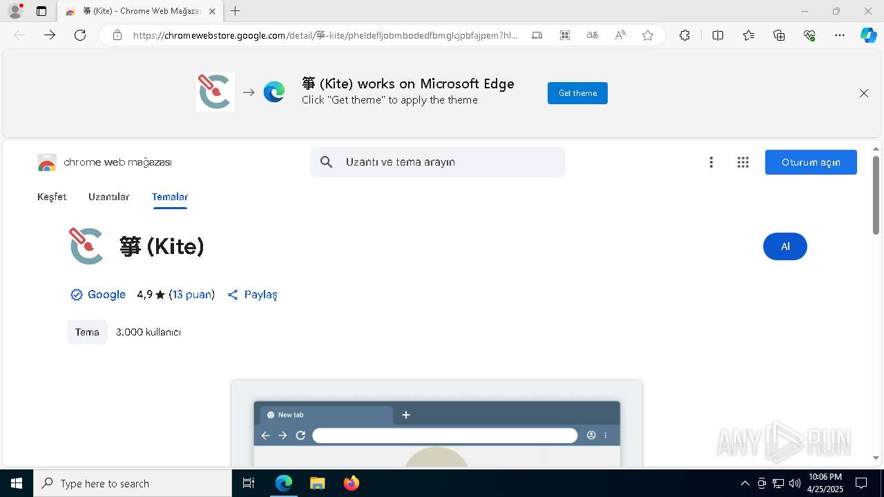884x497 pixels.
Task: Open File Explorer from the taskbar
Action: (317, 483)
